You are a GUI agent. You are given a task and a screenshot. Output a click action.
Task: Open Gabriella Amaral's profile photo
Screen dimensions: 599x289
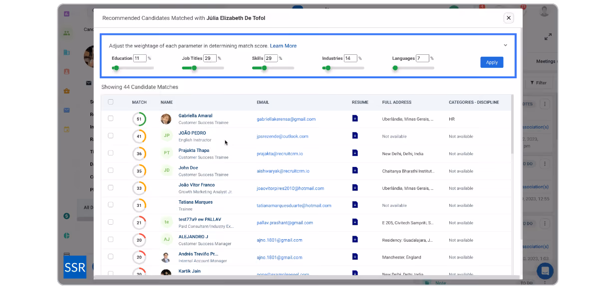point(166,119)
